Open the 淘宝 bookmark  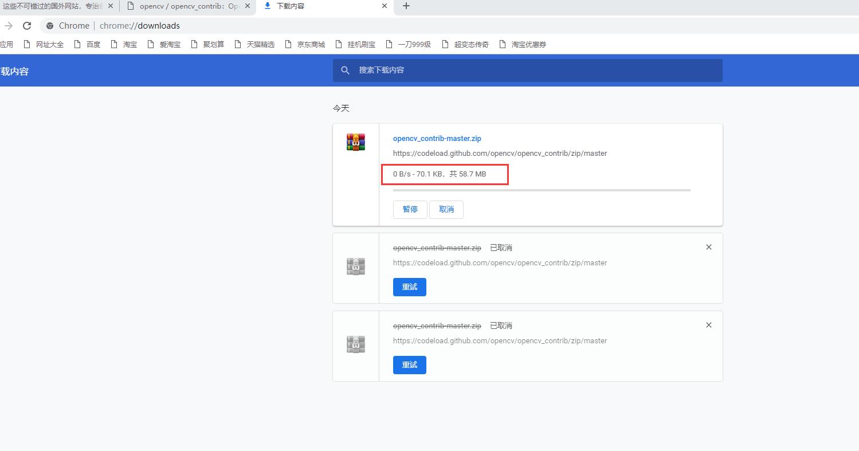(124, 44)
